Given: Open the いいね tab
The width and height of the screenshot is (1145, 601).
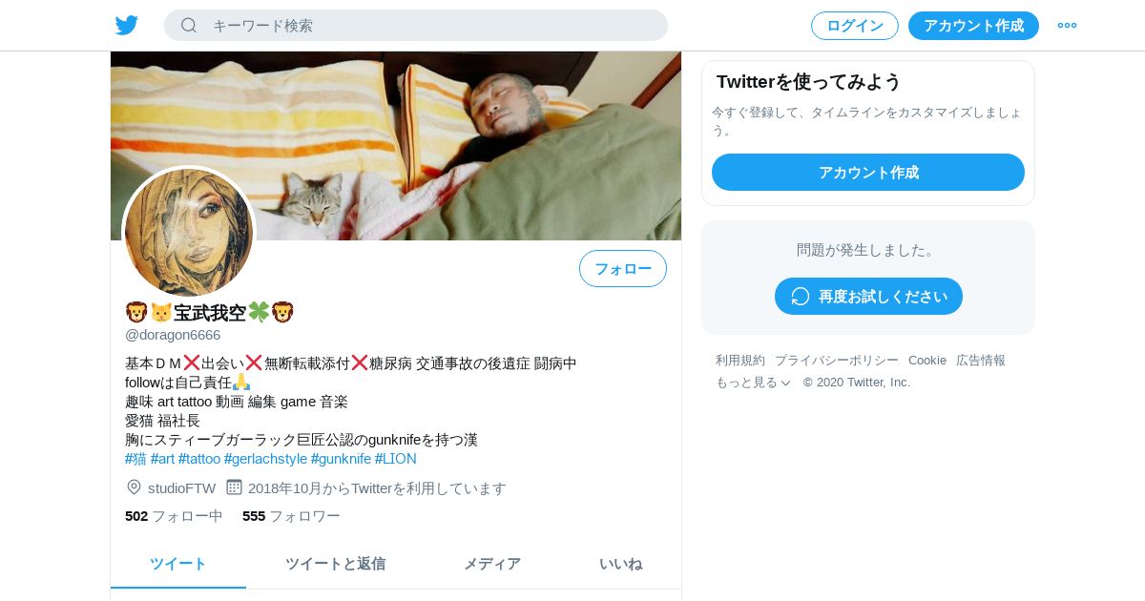Looking at the screenshot, I should tap(621, 564).
